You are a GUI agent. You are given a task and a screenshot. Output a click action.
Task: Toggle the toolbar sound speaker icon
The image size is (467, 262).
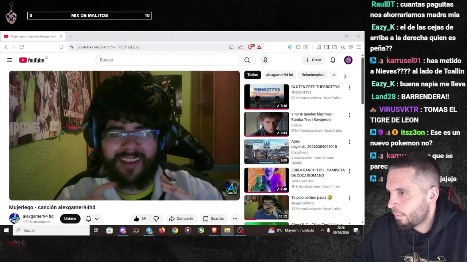tap(290, 47)
